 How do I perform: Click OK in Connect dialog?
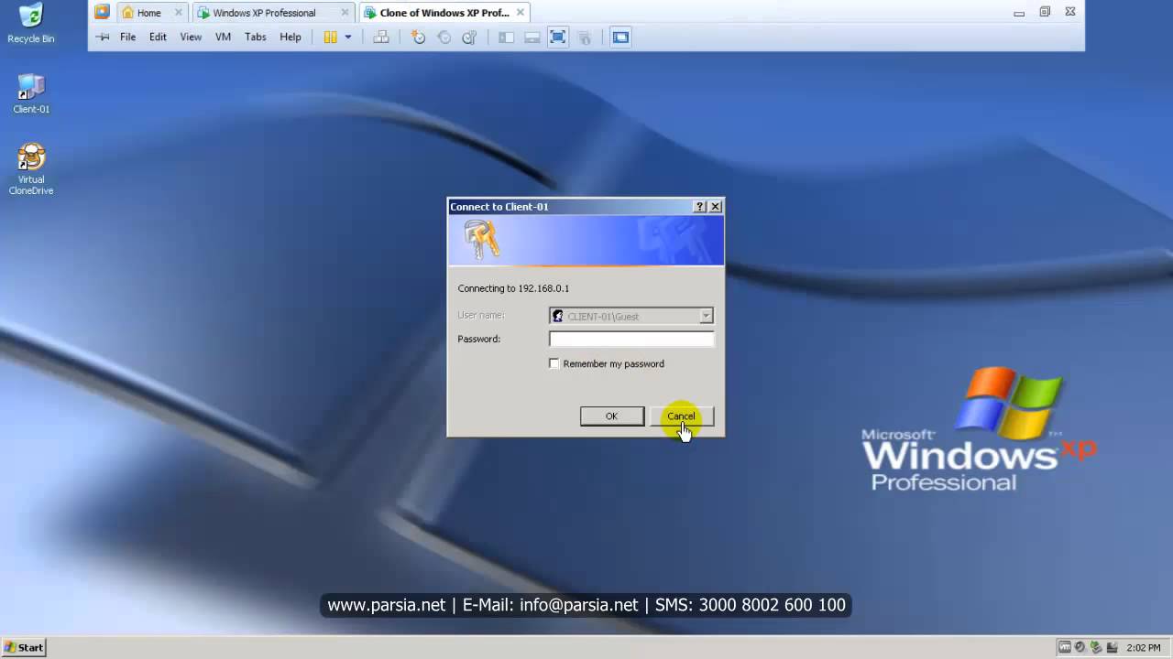click(611, 416)
